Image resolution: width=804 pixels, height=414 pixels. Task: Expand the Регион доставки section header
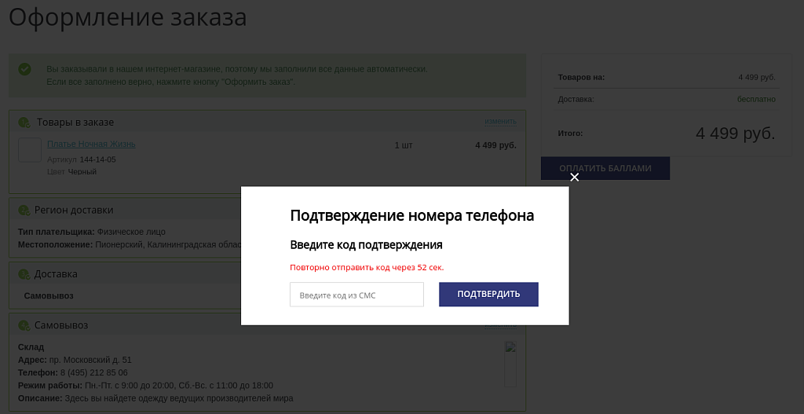click(74, 211)
